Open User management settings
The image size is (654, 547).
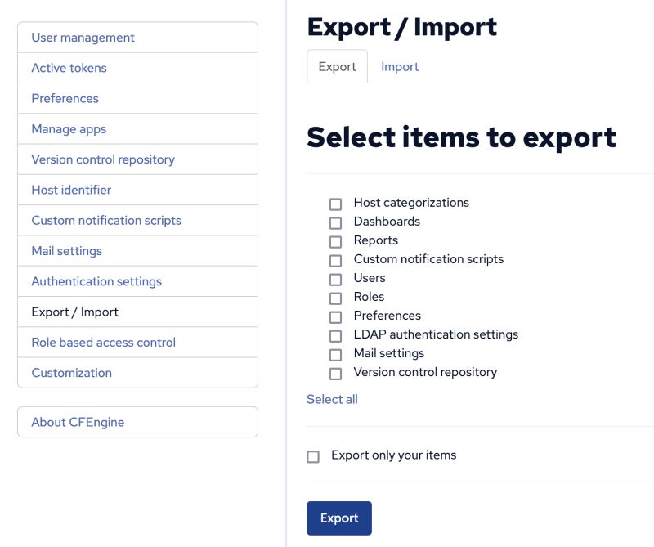pos(83,37)
